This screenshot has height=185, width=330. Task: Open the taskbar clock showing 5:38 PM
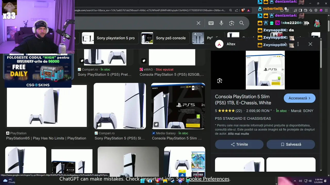coord(318,181)
